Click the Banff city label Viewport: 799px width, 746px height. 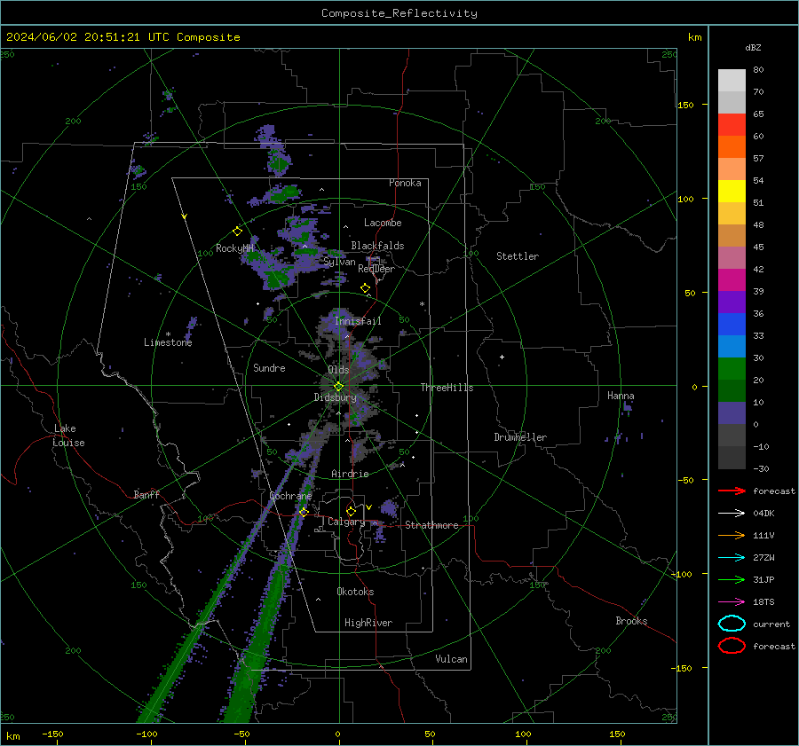click(x=146, y=494)
